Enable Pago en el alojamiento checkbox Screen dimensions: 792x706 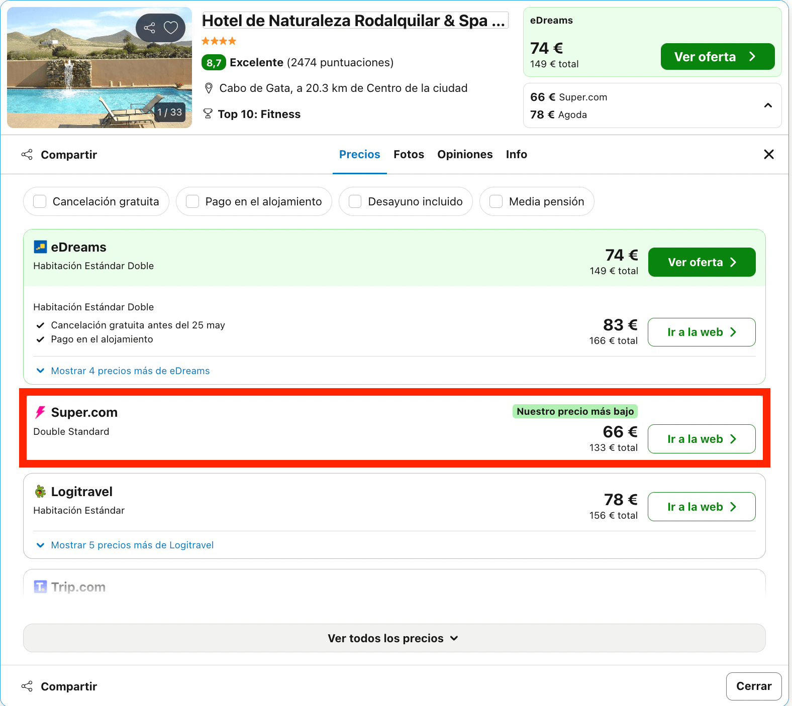[x=192, y=201]
